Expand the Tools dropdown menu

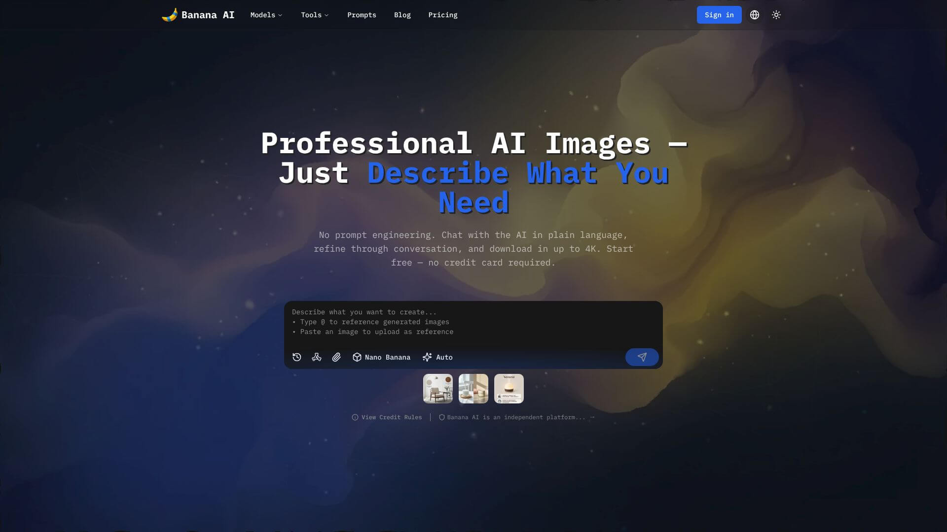click(315, 15)
